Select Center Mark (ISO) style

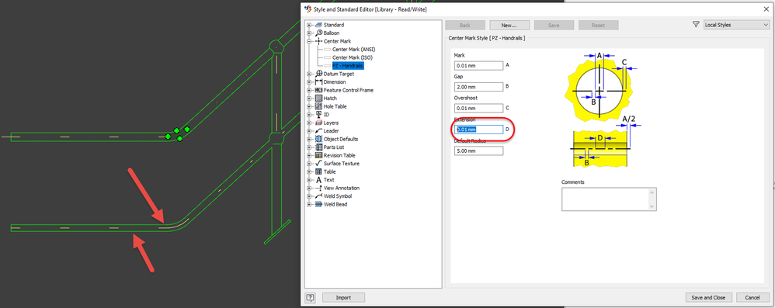(x=352, y=57)
